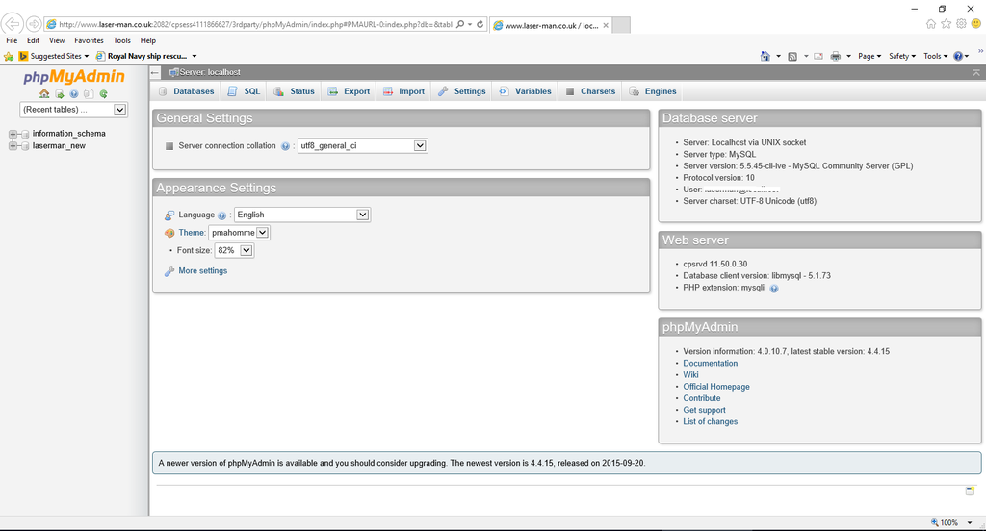
Task: Open the Export tab
Action: (349, 91)
